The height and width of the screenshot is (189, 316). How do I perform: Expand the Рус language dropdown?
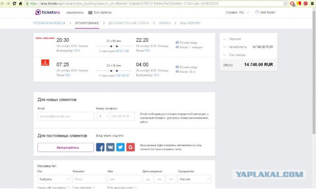pyautogui.click(x=244, y=12)
